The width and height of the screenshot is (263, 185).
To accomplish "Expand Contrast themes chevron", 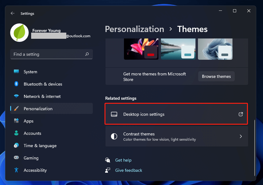I will tap(241, 136).
